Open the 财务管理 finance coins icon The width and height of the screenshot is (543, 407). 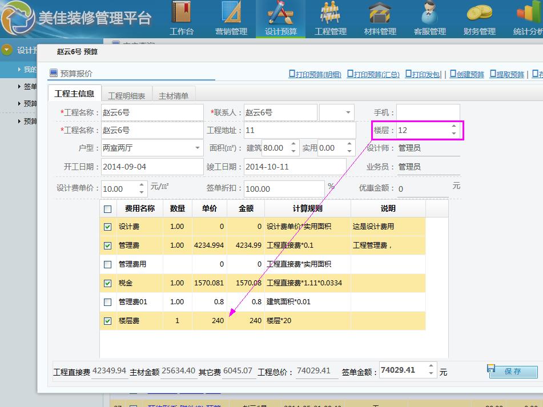click(479, 13)
